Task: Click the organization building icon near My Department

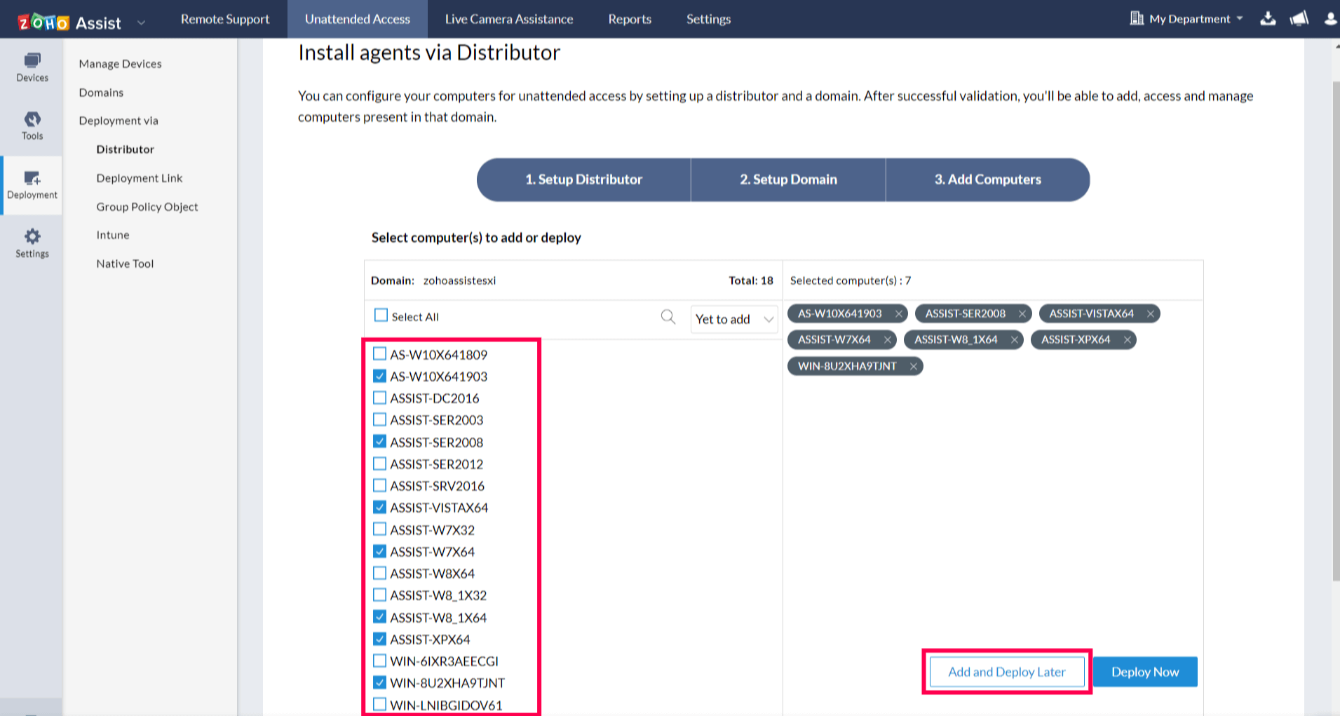Action: [1137, 18]
